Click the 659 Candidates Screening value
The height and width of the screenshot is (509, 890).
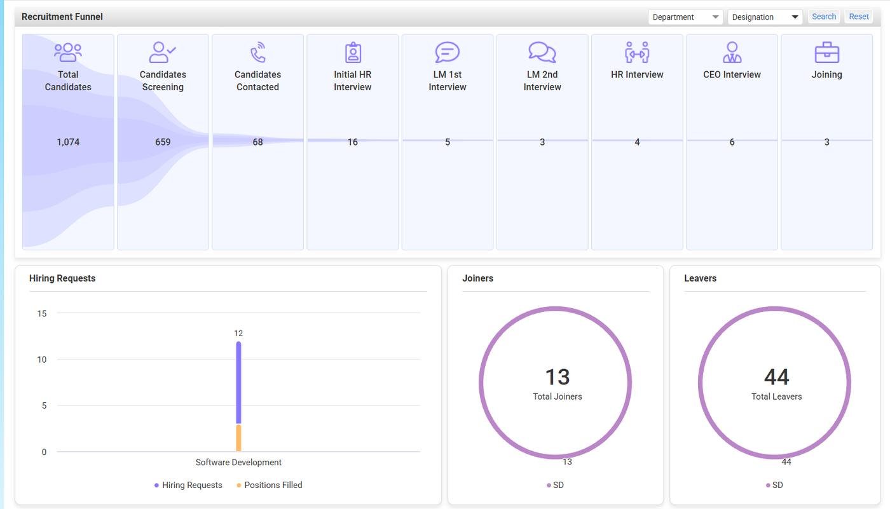click(163, 142)
